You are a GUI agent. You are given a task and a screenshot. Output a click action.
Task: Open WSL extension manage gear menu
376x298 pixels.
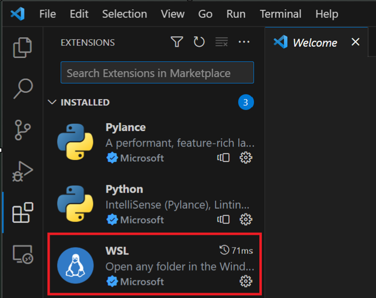point(246,281)
